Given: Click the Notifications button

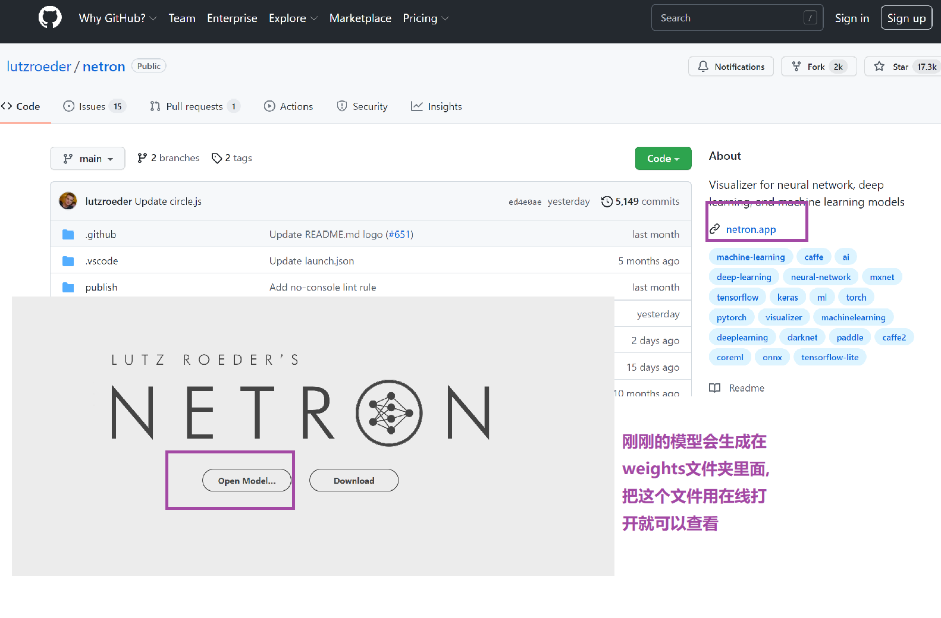Looking at the screenshot, I should [731, 67].
